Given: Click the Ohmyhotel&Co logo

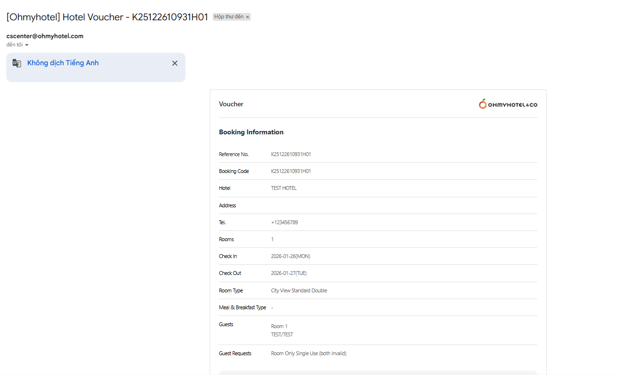Looking at the screenshot, I should point(508,104).
